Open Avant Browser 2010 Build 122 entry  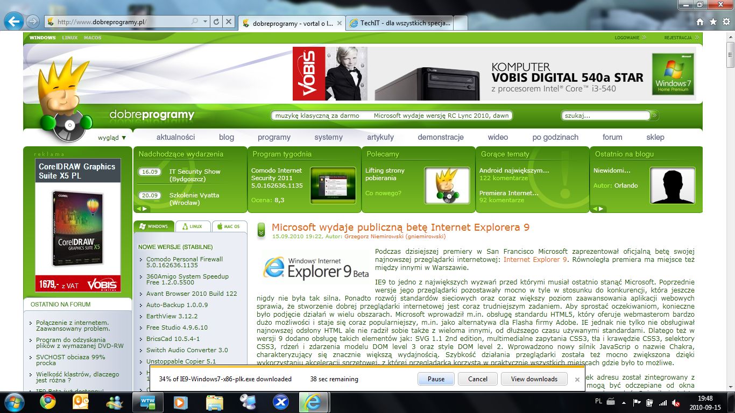pos(192,294)
